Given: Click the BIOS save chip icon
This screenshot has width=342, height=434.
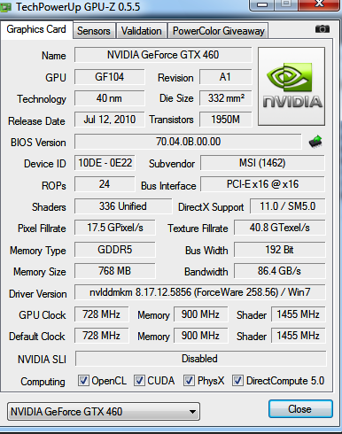Looking at the screenshot, I should pyautogui.click(x=315, y=142).
